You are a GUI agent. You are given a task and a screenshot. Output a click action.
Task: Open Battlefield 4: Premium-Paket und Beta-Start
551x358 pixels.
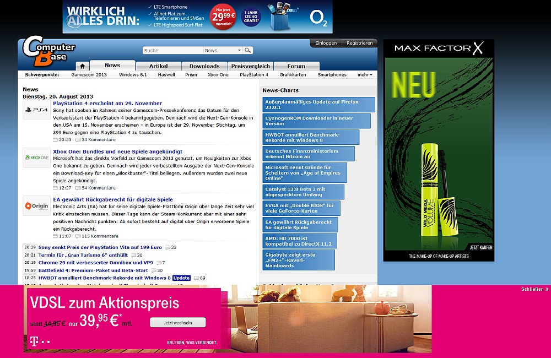coord(93,270)
